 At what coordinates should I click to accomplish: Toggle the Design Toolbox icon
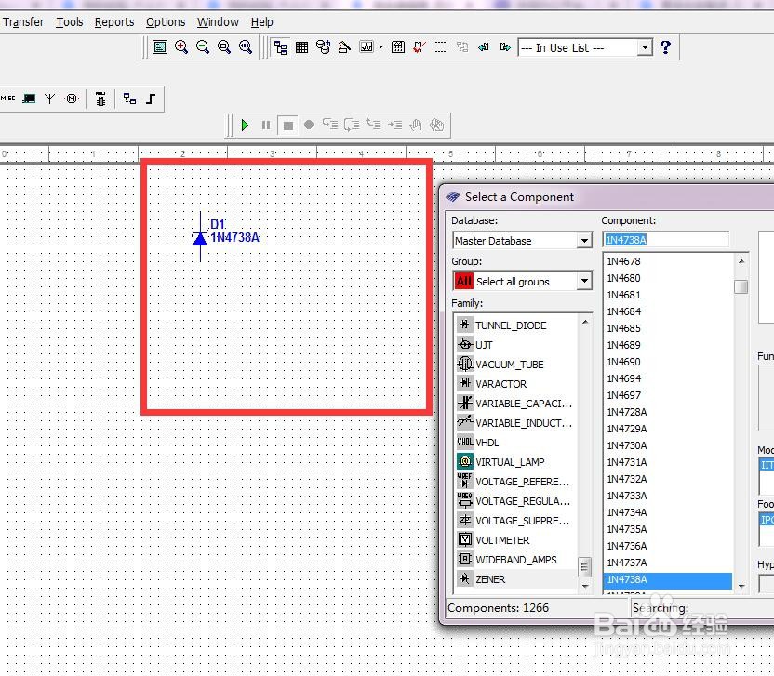pyautogui.click(x=280, y=47)
